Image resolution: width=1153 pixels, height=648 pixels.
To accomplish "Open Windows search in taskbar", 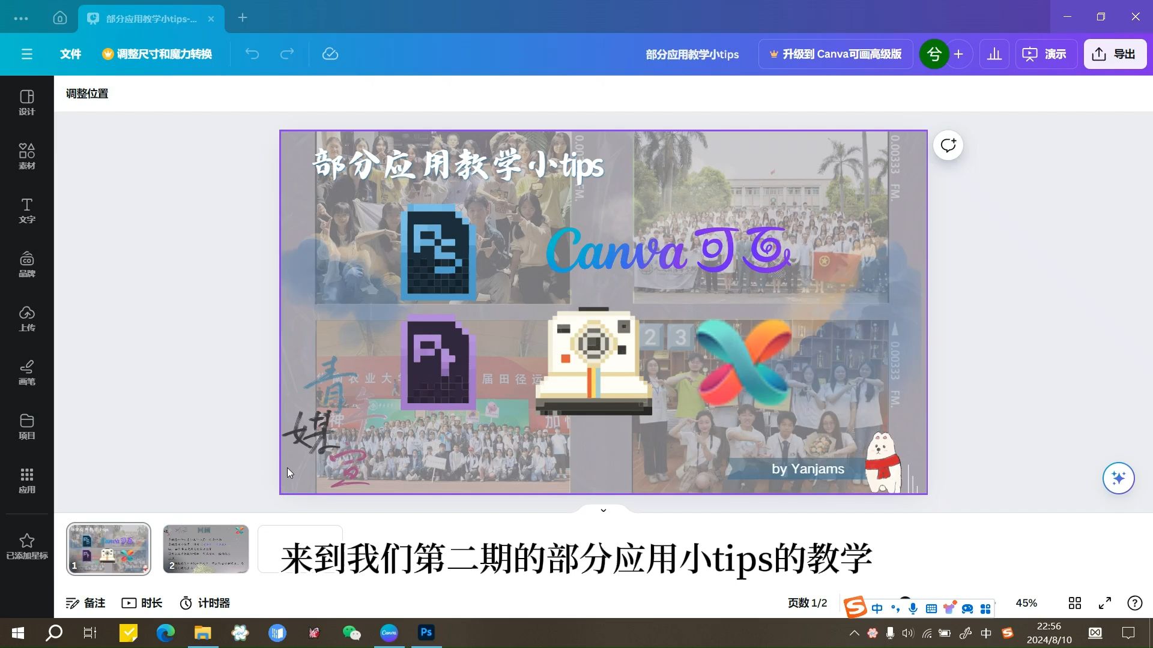I will [54, 633].
